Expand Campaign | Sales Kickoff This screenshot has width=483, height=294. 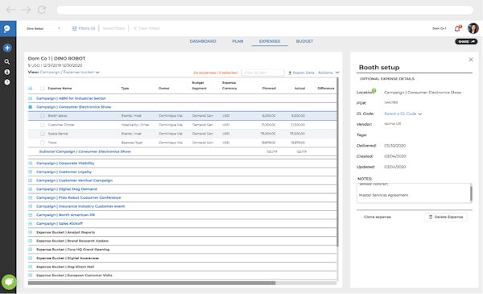pyautogui.click(x=31, y=224)
